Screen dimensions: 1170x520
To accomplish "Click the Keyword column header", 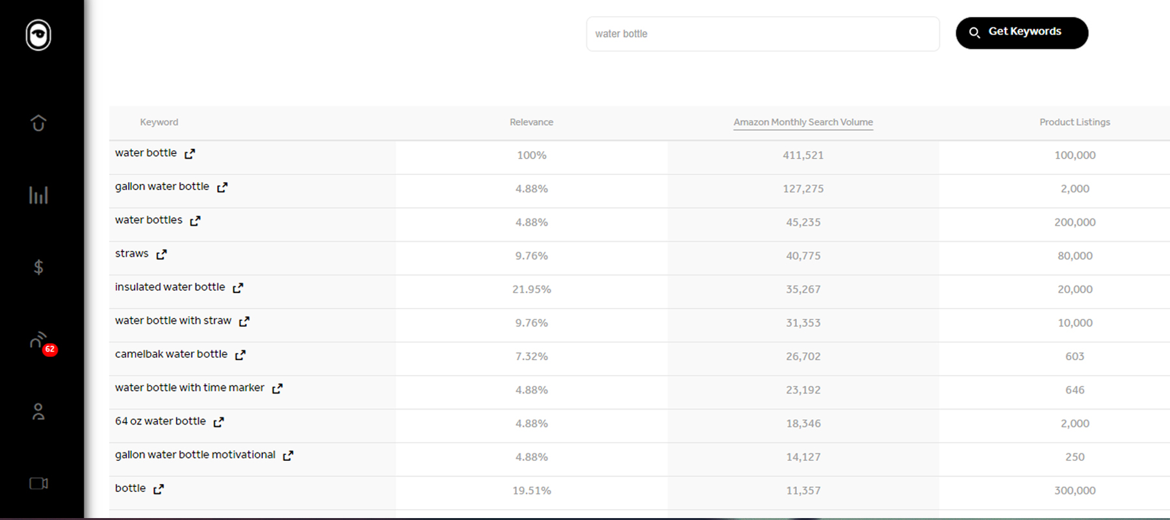I will (159, 122).
